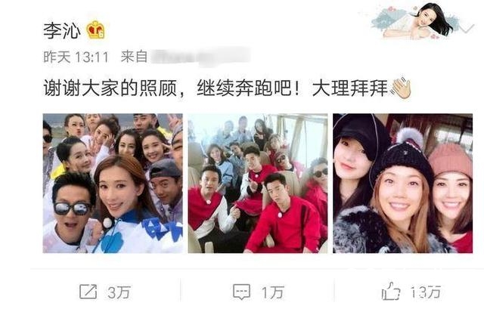This screenshot has width=484, height=309.
Task: Expand the post options chevron
Action: pos(469,29)
